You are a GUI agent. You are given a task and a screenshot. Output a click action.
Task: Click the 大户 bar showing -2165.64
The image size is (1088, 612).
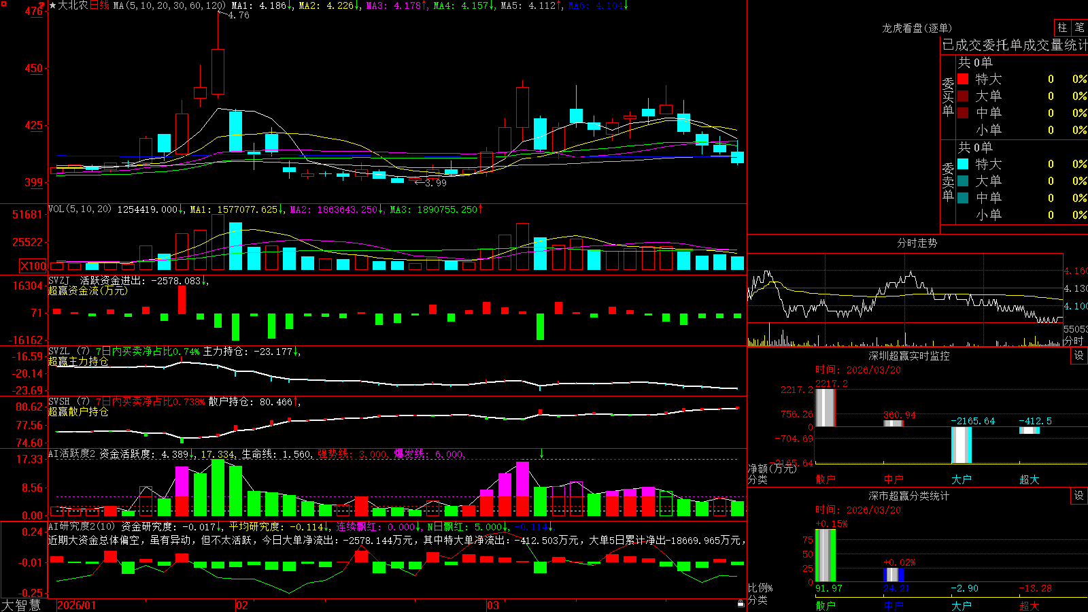click(961, 445)
